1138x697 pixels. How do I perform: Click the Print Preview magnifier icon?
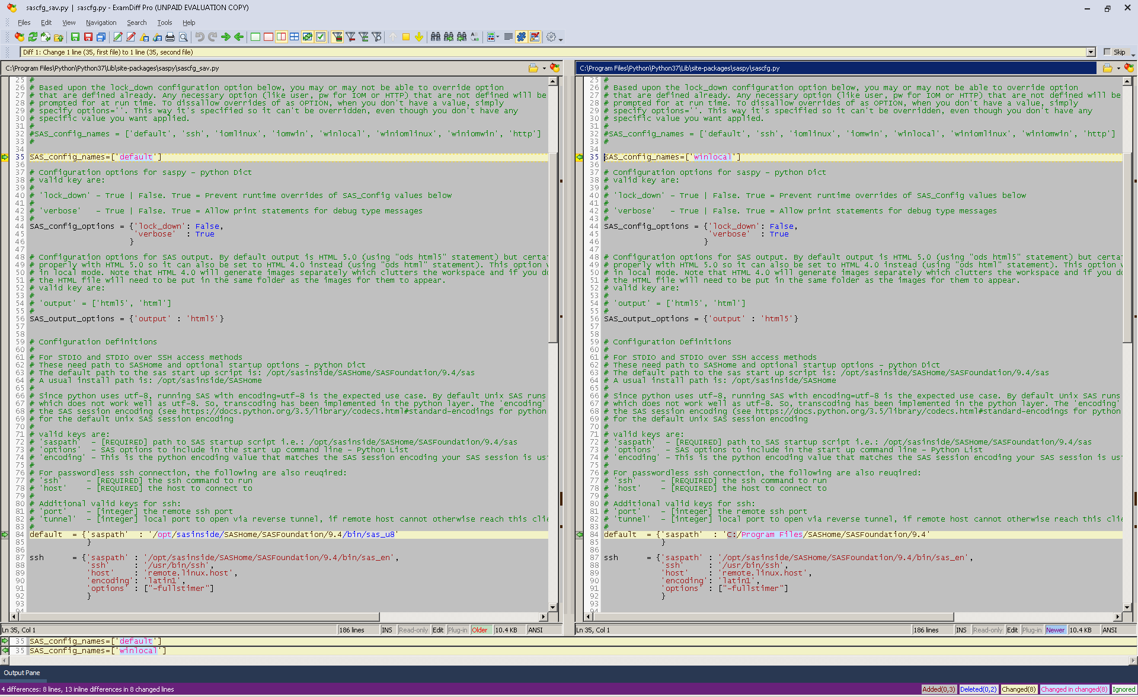coord(184,37)
